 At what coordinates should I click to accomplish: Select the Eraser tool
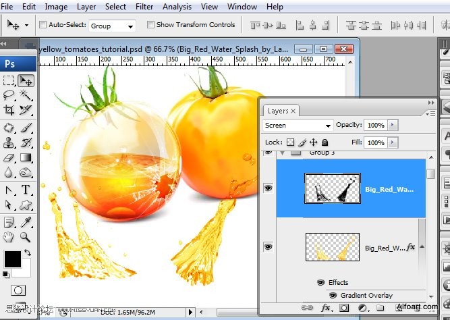[x=9, y=157]
